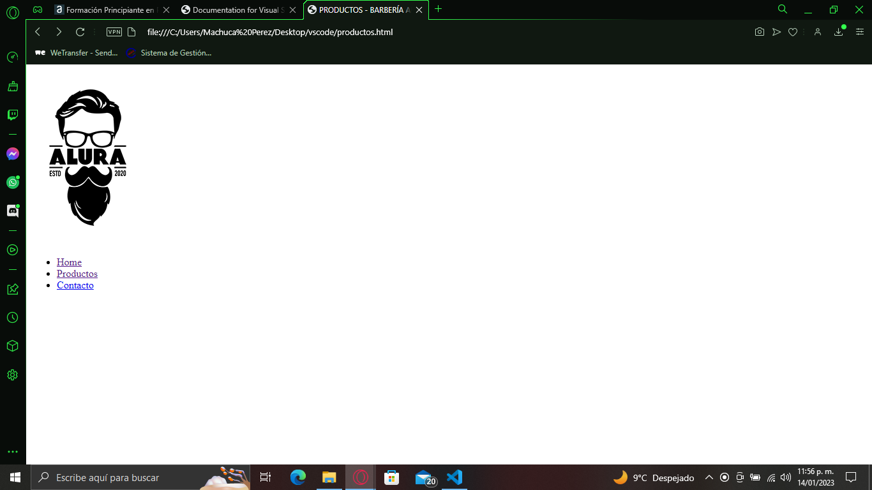
Task: Open GX Cleaner in the sidebar
Action: coord(12,86)
